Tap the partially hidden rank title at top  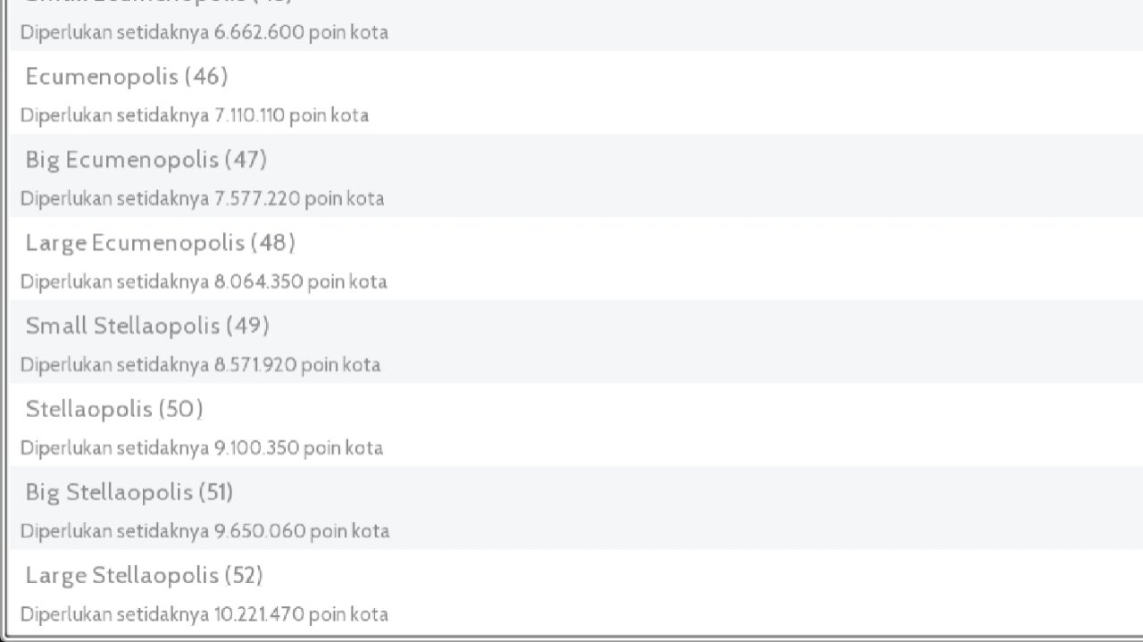pyautogui.click(x=159, y=3)
